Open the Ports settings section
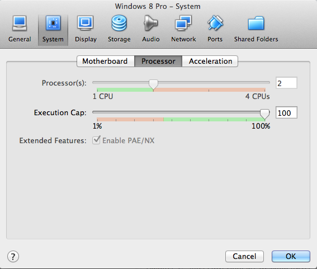This screenshot has height=269, width=317. (x=215, y=29)
